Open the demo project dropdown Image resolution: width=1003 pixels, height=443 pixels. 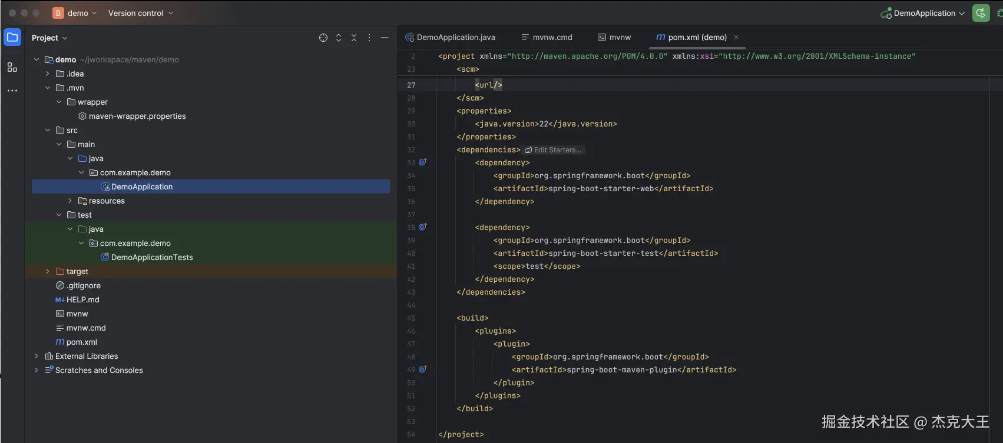coord(82,13)
